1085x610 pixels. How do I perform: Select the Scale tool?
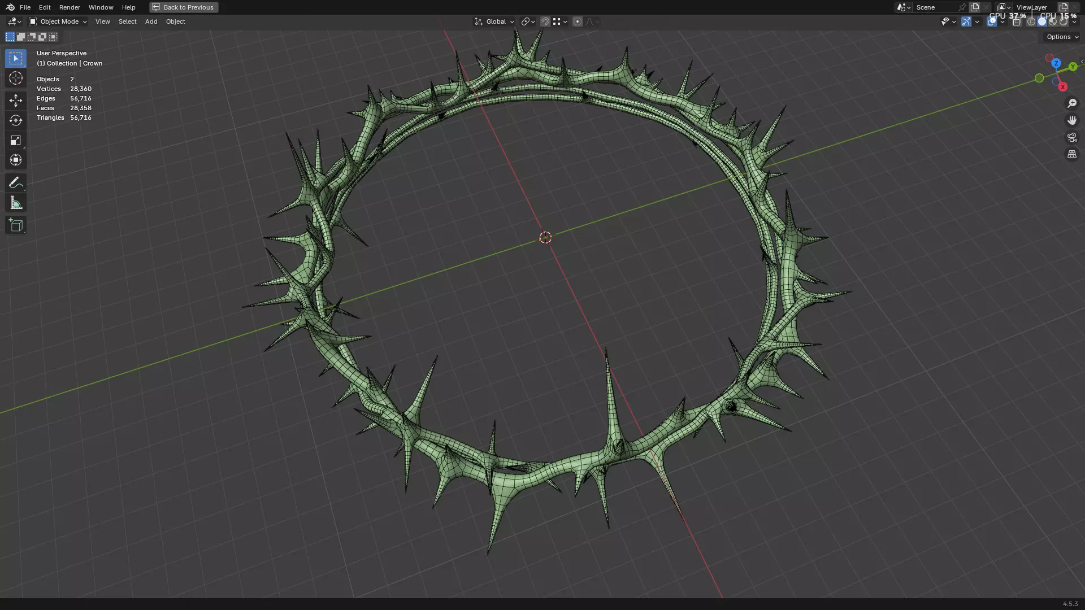(16, 140)
